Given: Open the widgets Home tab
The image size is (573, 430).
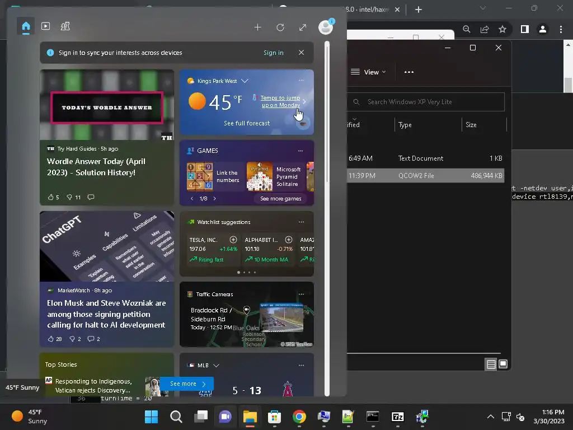Looking at the screenshot, I should (26, 26).
